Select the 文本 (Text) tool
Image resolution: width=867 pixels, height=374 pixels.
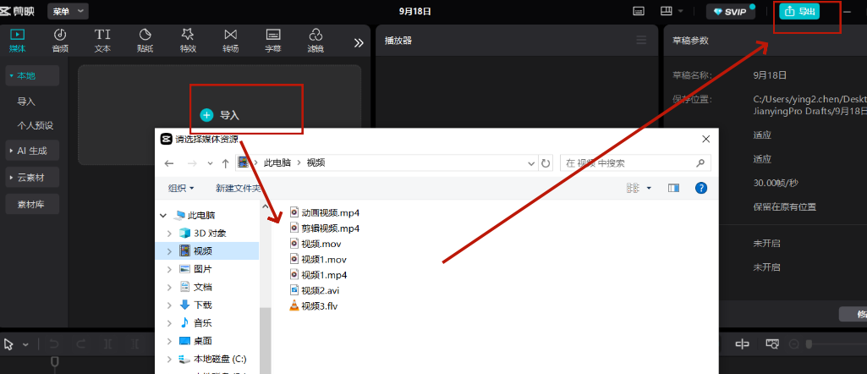[x=102, y=39]
